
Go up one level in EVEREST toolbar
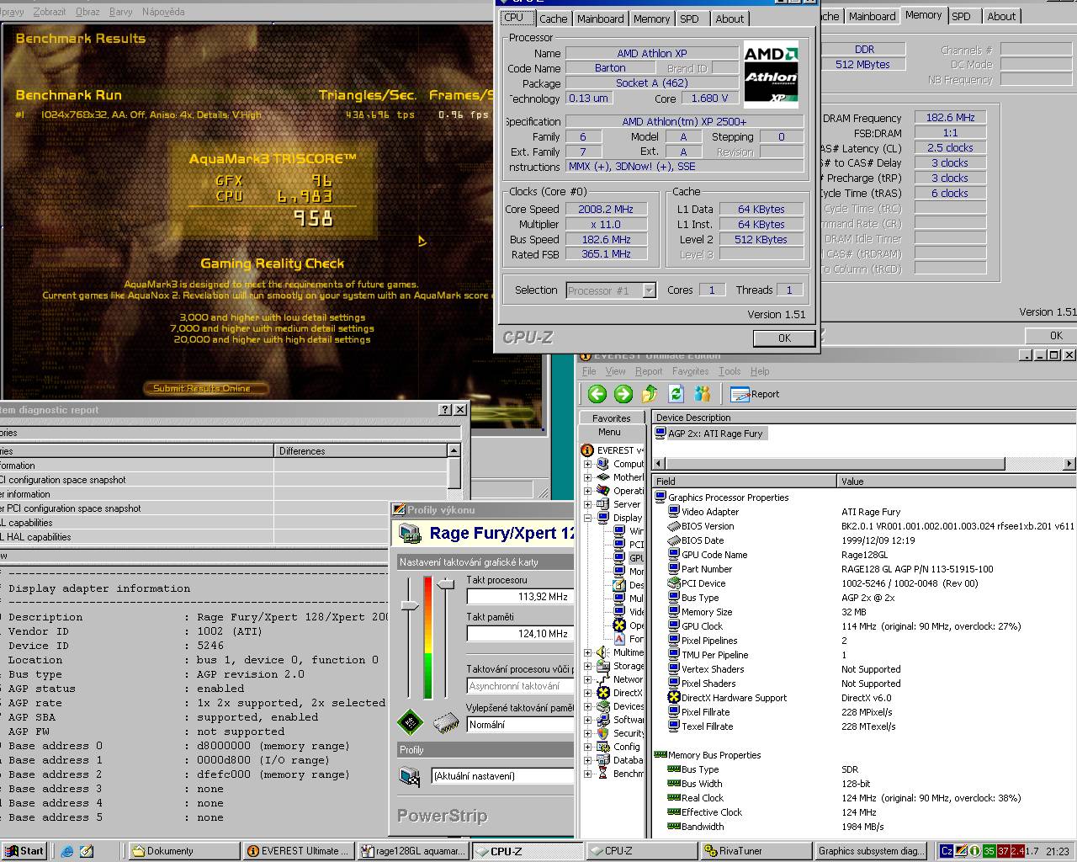[650, 394]
